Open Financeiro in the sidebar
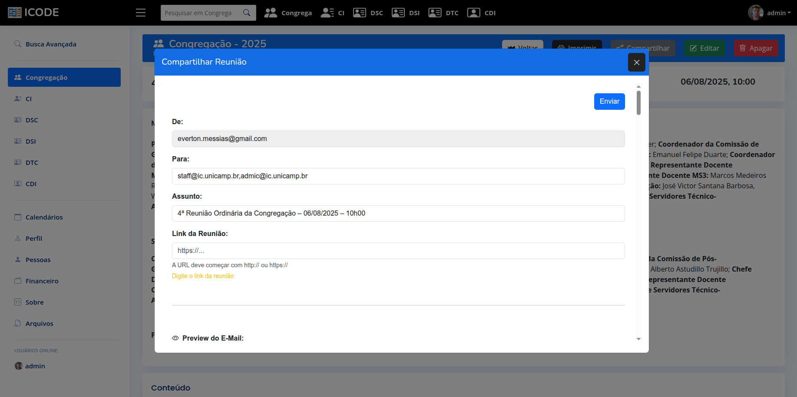 (x=42, y=281)
